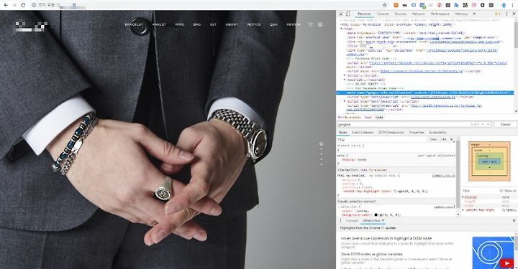Switch to the Performance tab
This screenshot has height=269, width=518.
click(440, 14)
